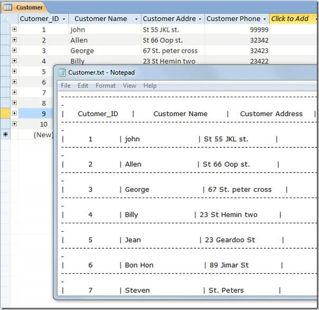Click 'Bon Hon' text in Notepad
The height and width of the screenshot is (310, 319).
pos(139,265)
